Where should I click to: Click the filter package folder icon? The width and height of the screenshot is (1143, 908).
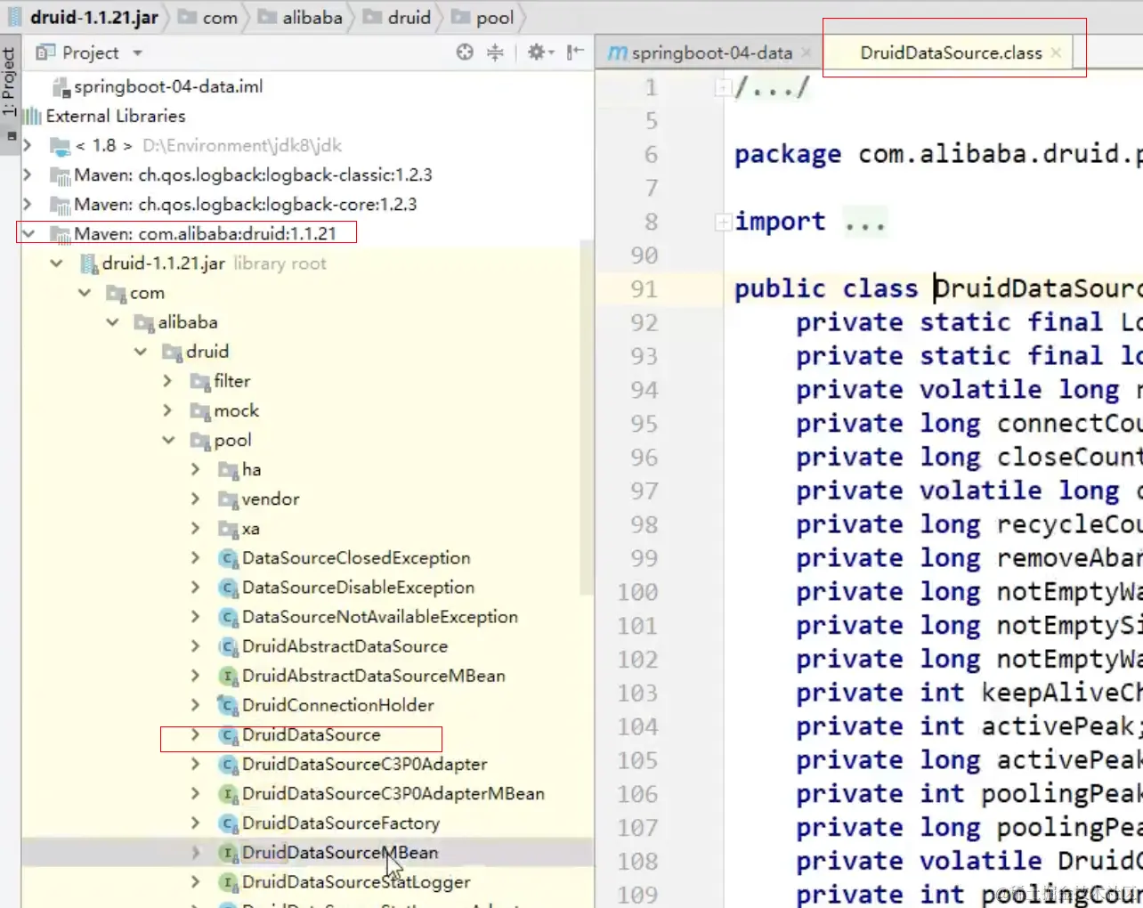pyautogui.click(x=200, y=382)
